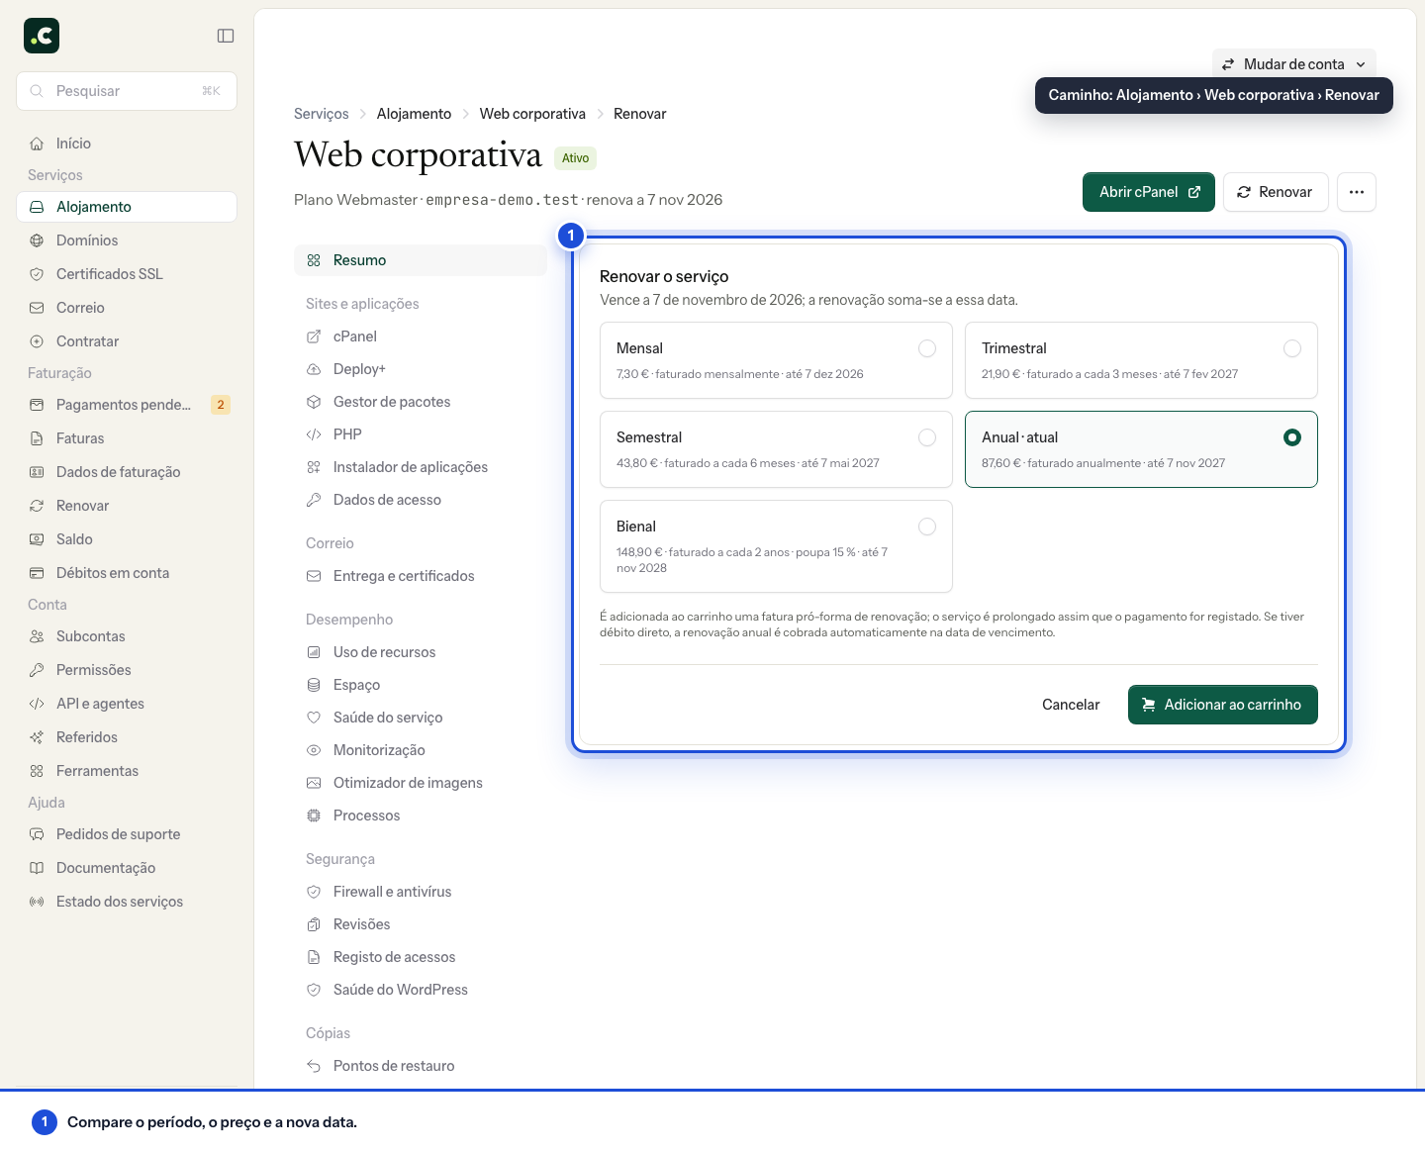The image size is (1425, 1152).
Task: Click the book icon beside Documentação
Action: (x=37, y=868)
